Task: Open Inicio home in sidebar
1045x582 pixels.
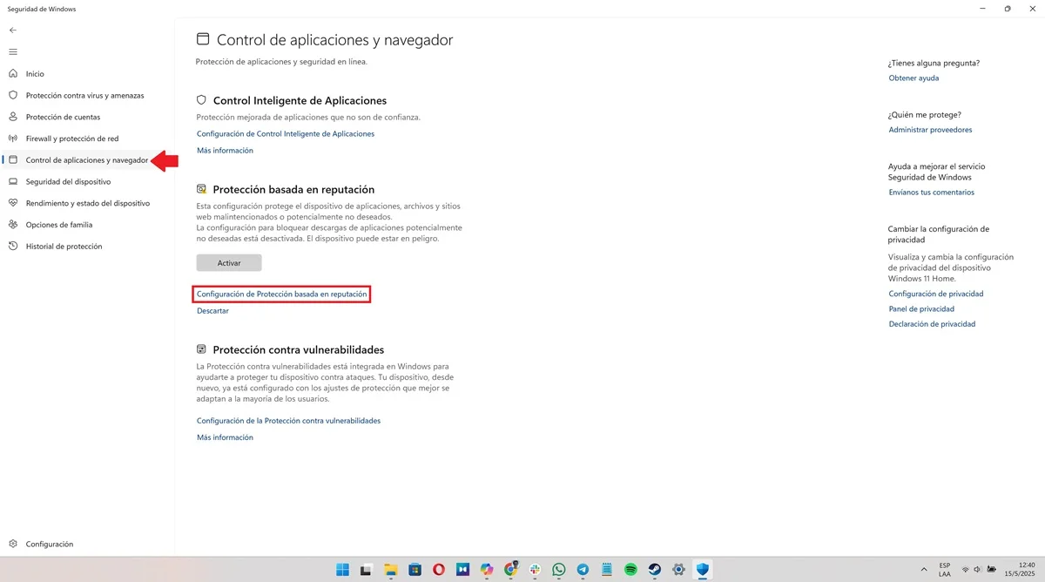Action: (x=35, y=74)
